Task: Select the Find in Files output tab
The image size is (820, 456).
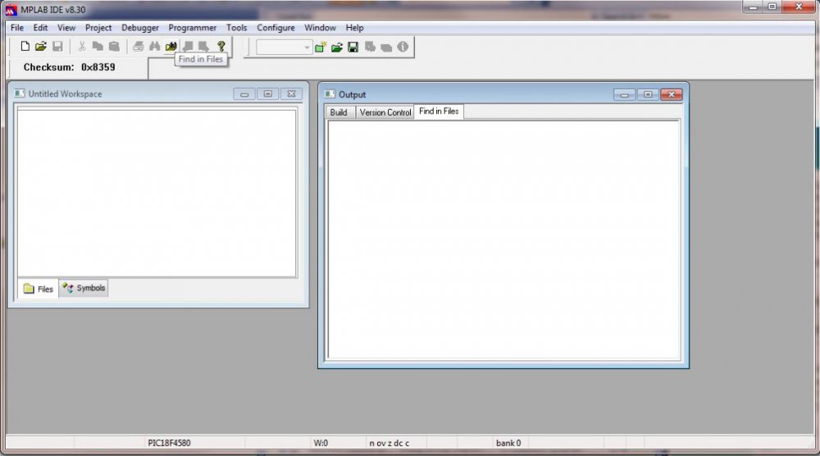Action: [439, 112]
